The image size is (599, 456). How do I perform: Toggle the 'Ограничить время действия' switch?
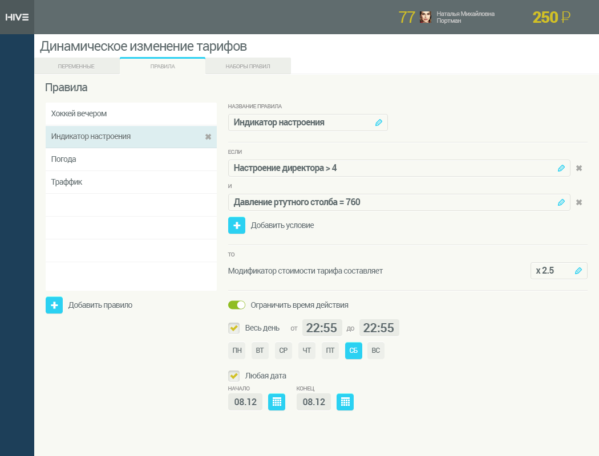(237, 305)
